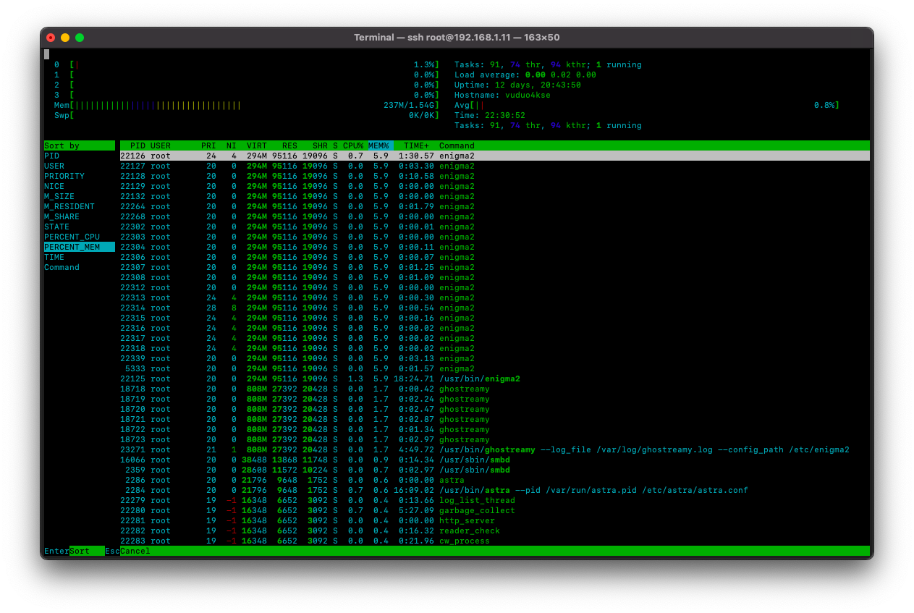Click the green macOS zoom window button

(x=80, y=38)
